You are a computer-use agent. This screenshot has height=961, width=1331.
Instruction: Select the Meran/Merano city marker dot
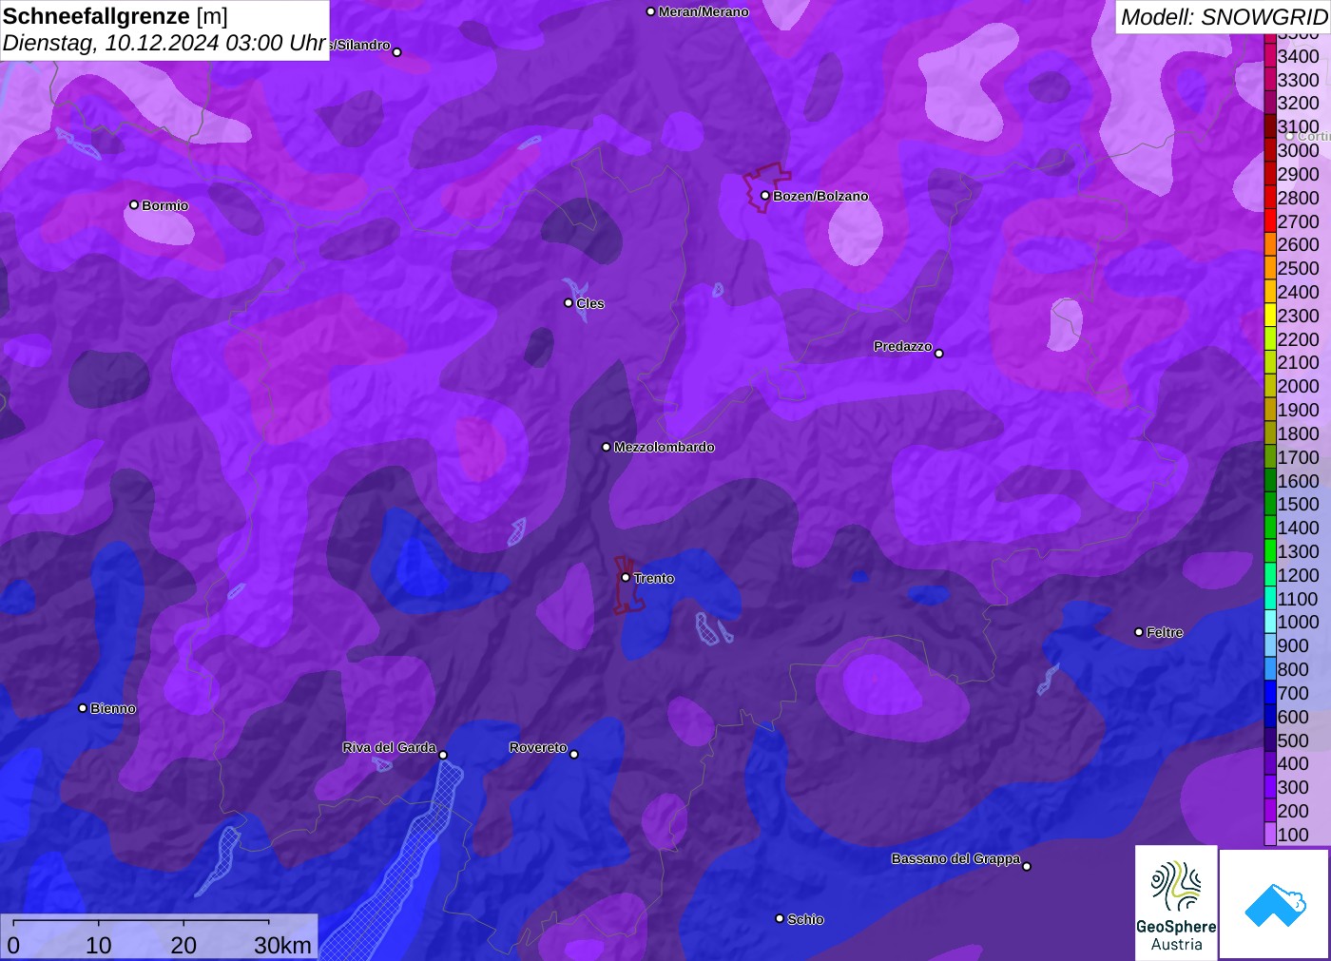pos(651,12)
